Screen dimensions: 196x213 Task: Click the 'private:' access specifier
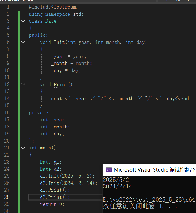tap(40, 113)
